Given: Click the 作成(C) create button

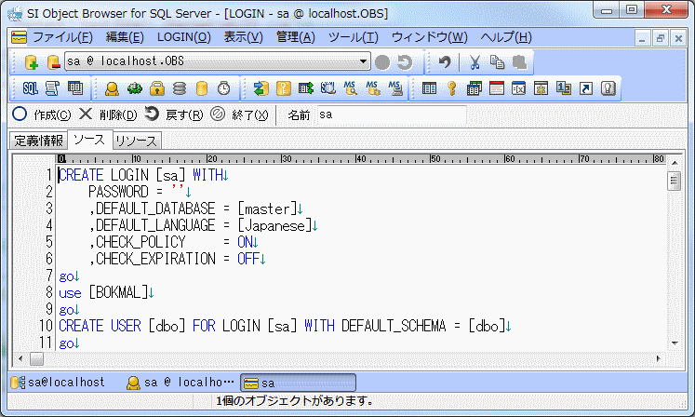Looking at the screenshot, I should [42, 114].
